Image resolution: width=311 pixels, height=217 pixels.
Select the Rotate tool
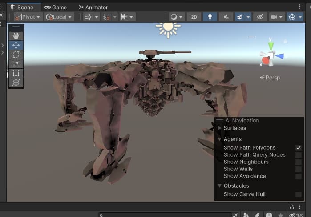point(16,54)
